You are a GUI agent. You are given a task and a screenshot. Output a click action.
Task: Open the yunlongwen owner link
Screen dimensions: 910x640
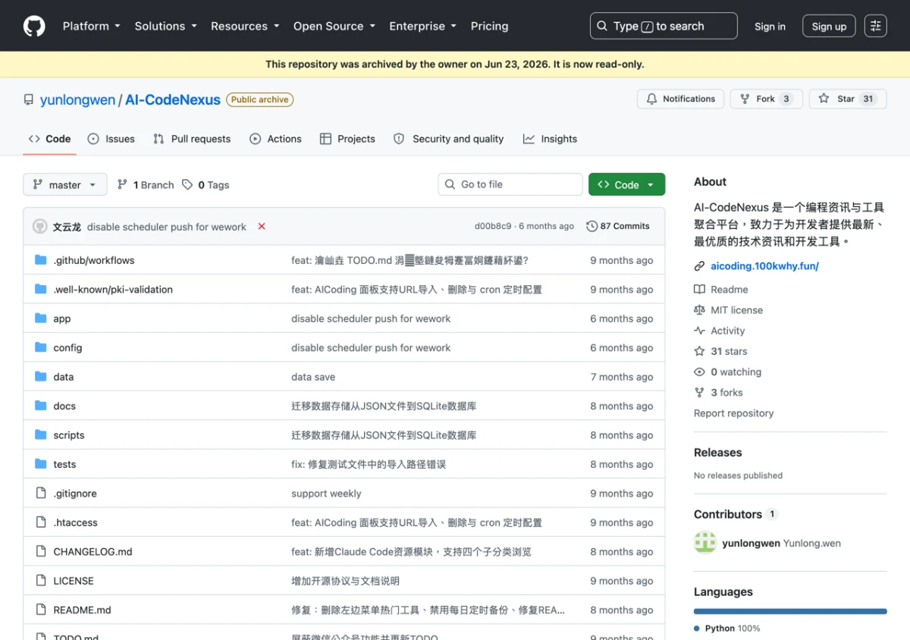pos(77,100)
